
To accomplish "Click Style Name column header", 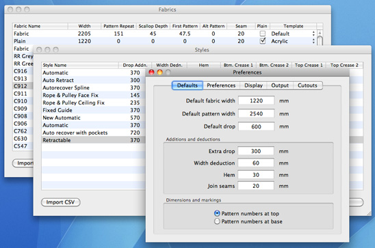I will tap(80, 65).
